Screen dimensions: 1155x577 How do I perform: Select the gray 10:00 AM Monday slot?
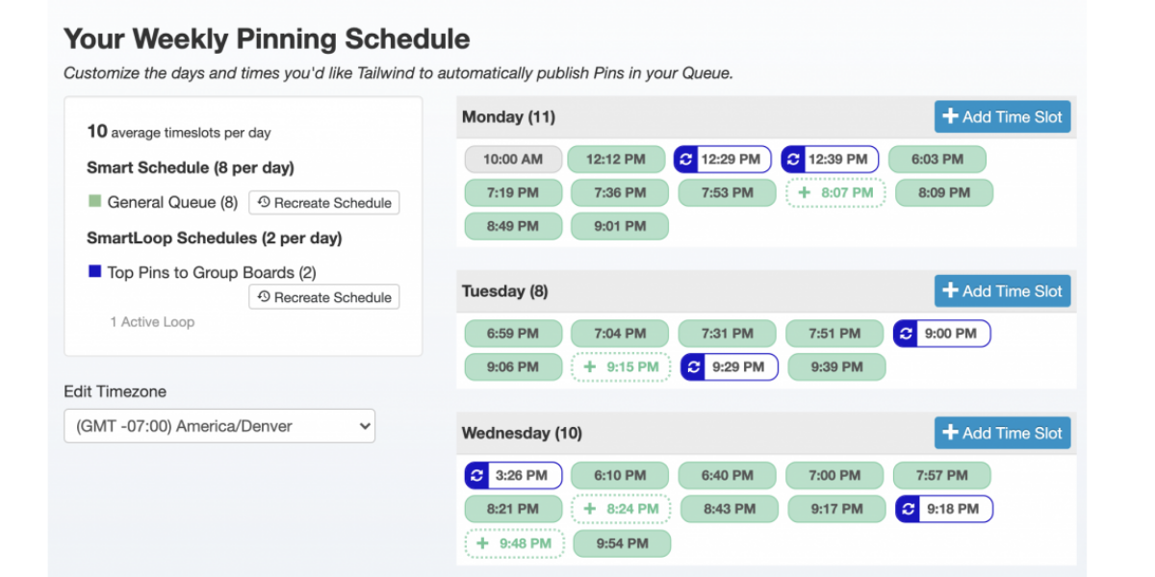tap(512, 160)
